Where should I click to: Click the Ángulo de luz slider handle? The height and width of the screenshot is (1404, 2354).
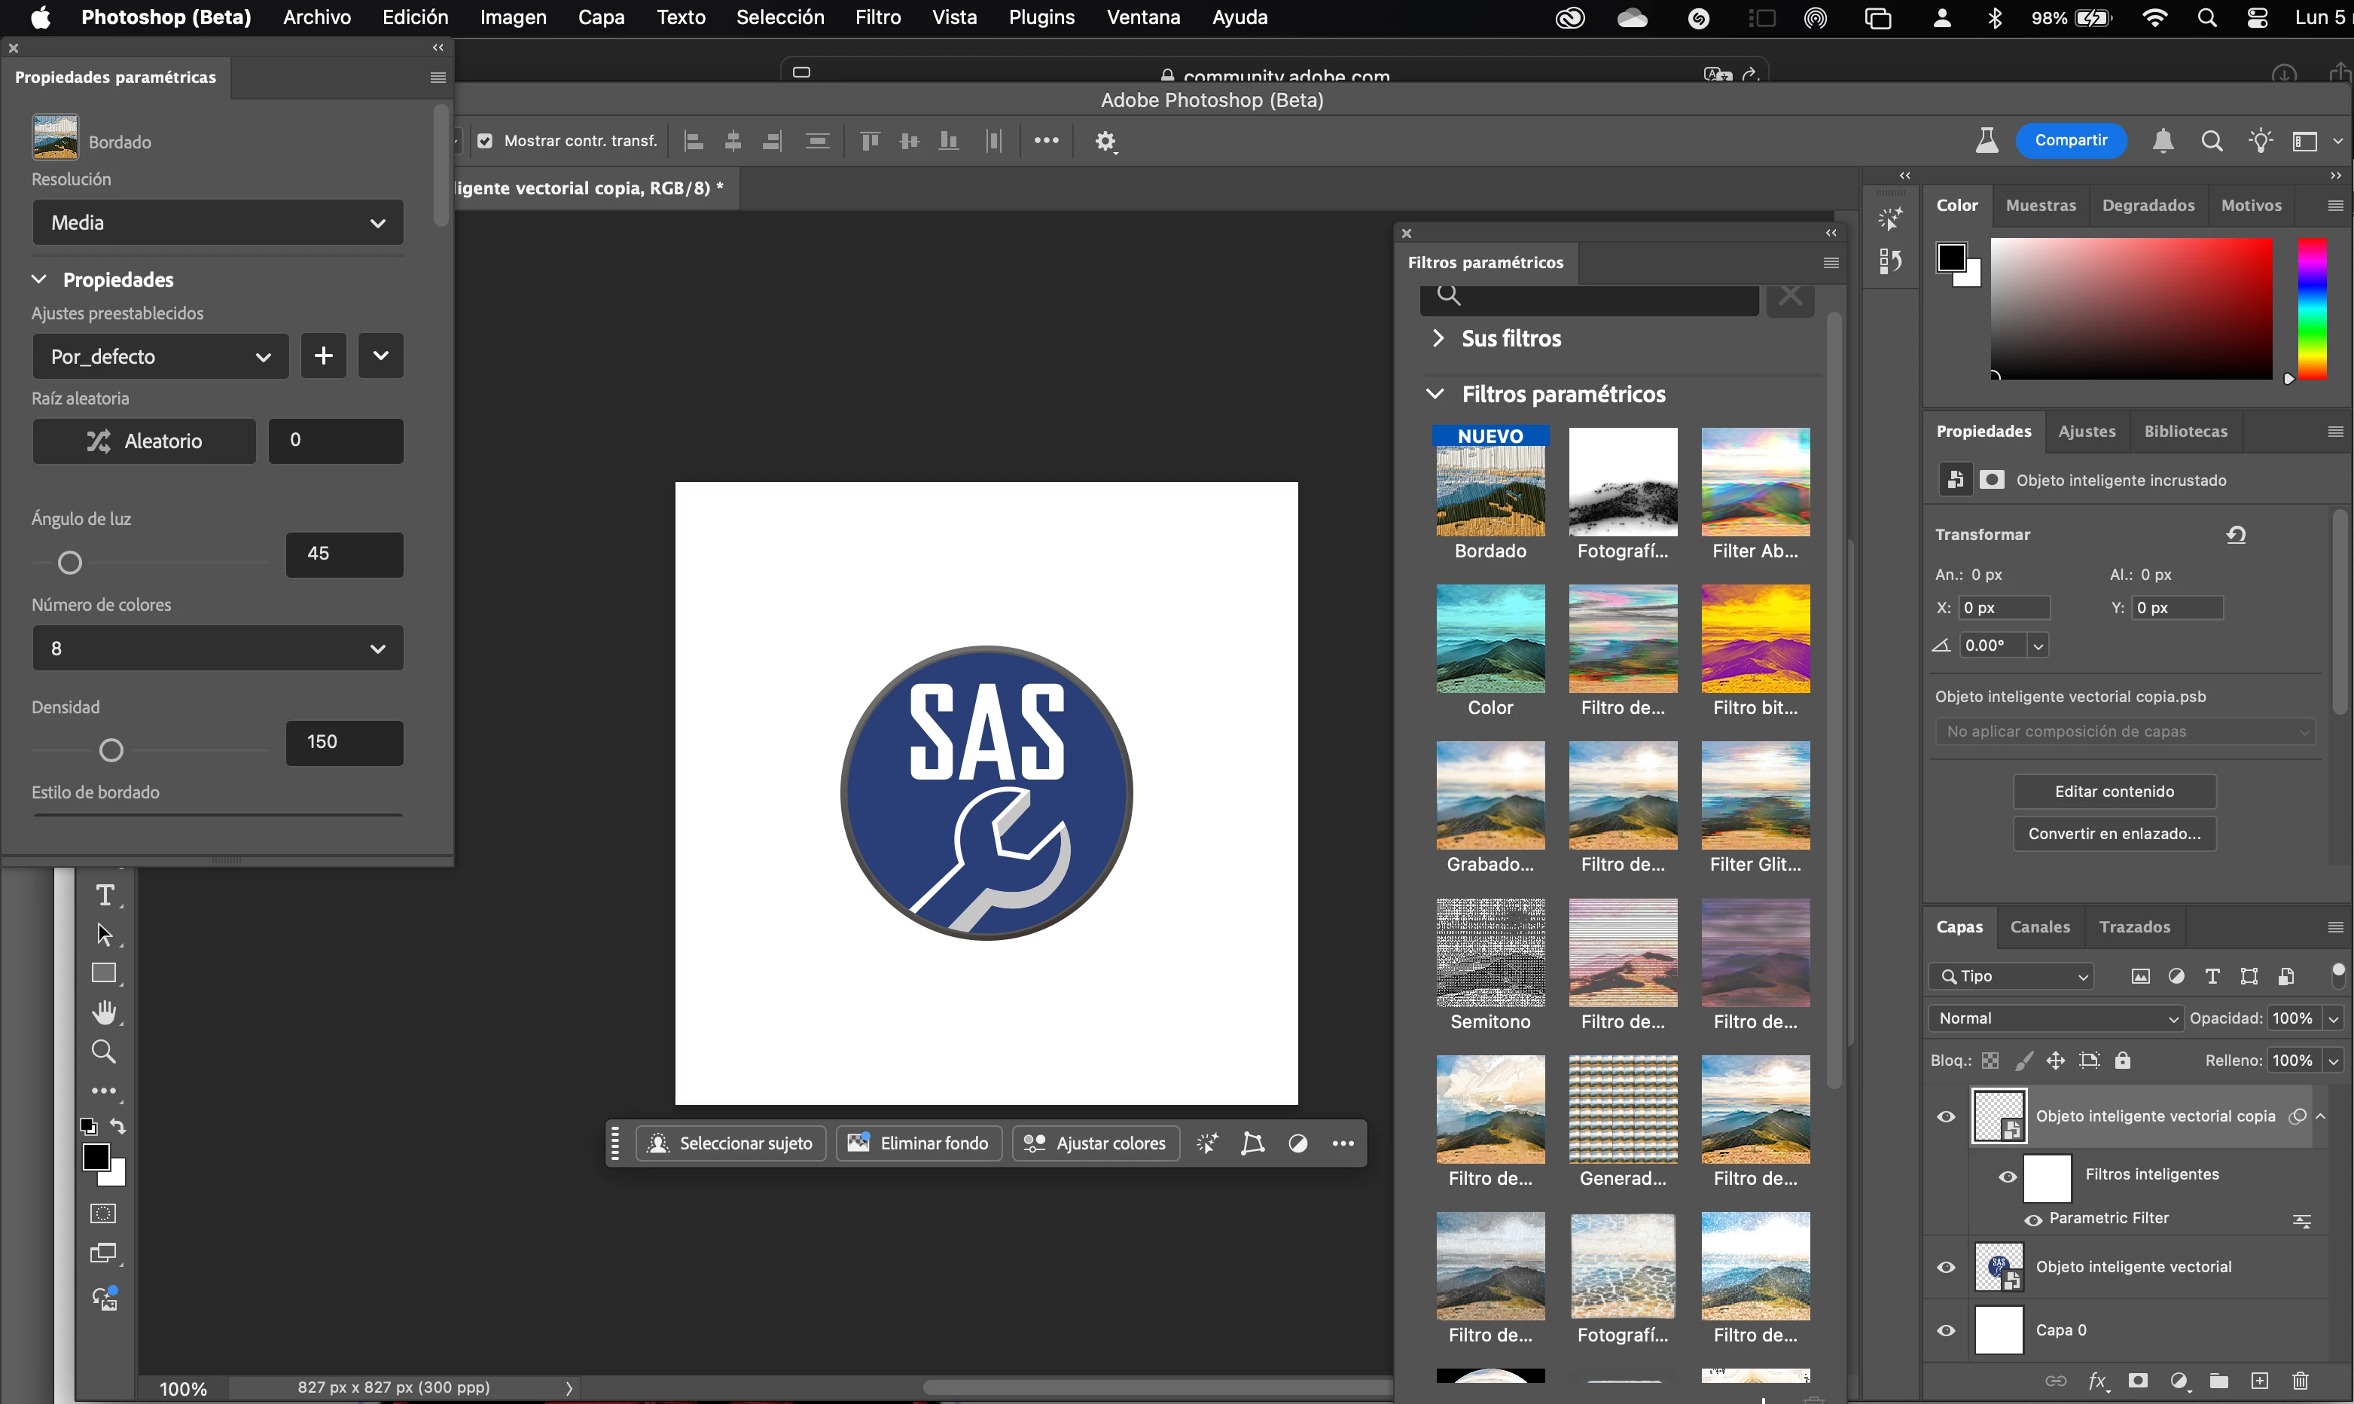point(70,563)
